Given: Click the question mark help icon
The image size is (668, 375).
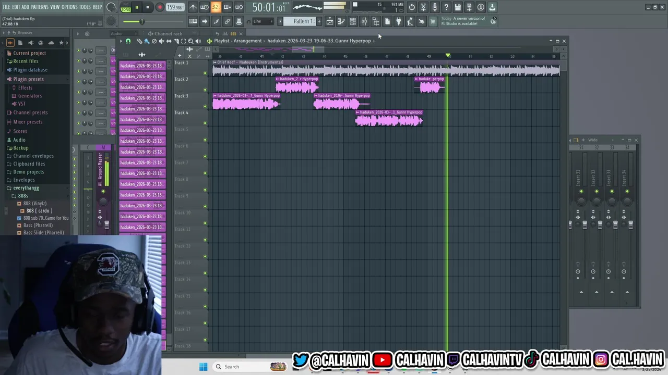Looking at the screenshot, I should point(446,7).
